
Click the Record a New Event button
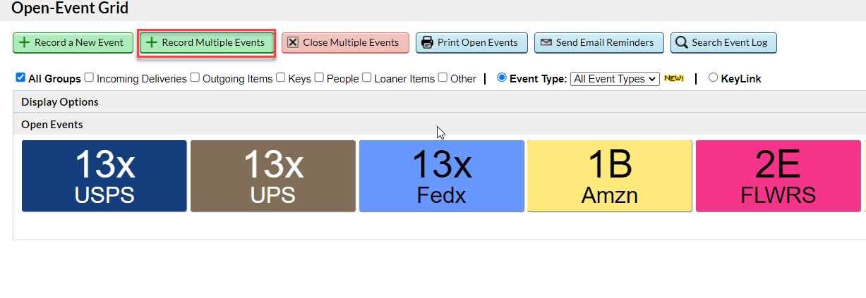point(73,42)
